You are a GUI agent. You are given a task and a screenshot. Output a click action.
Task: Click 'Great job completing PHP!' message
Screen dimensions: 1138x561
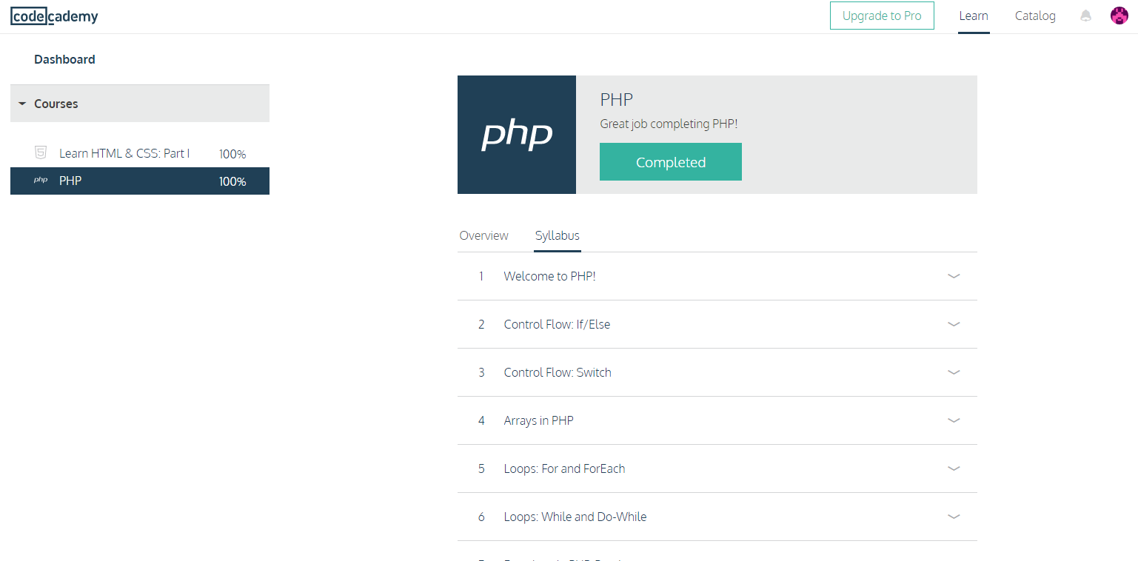(669, 124)
